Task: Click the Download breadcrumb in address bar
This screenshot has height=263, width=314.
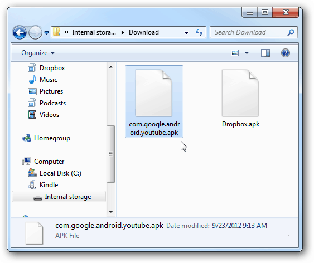Action: click(144, 32)
